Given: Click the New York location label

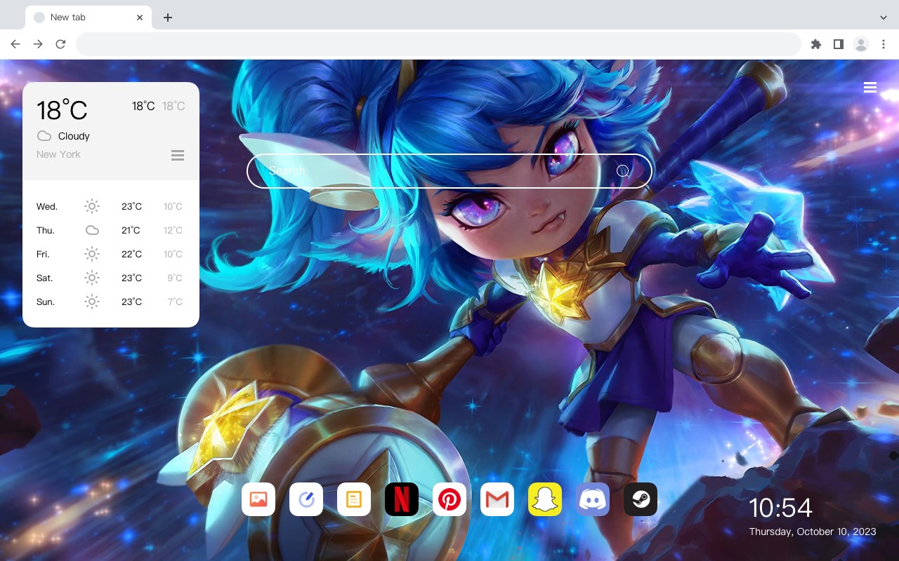Looking at the screenshot, I should pos(58,154).
